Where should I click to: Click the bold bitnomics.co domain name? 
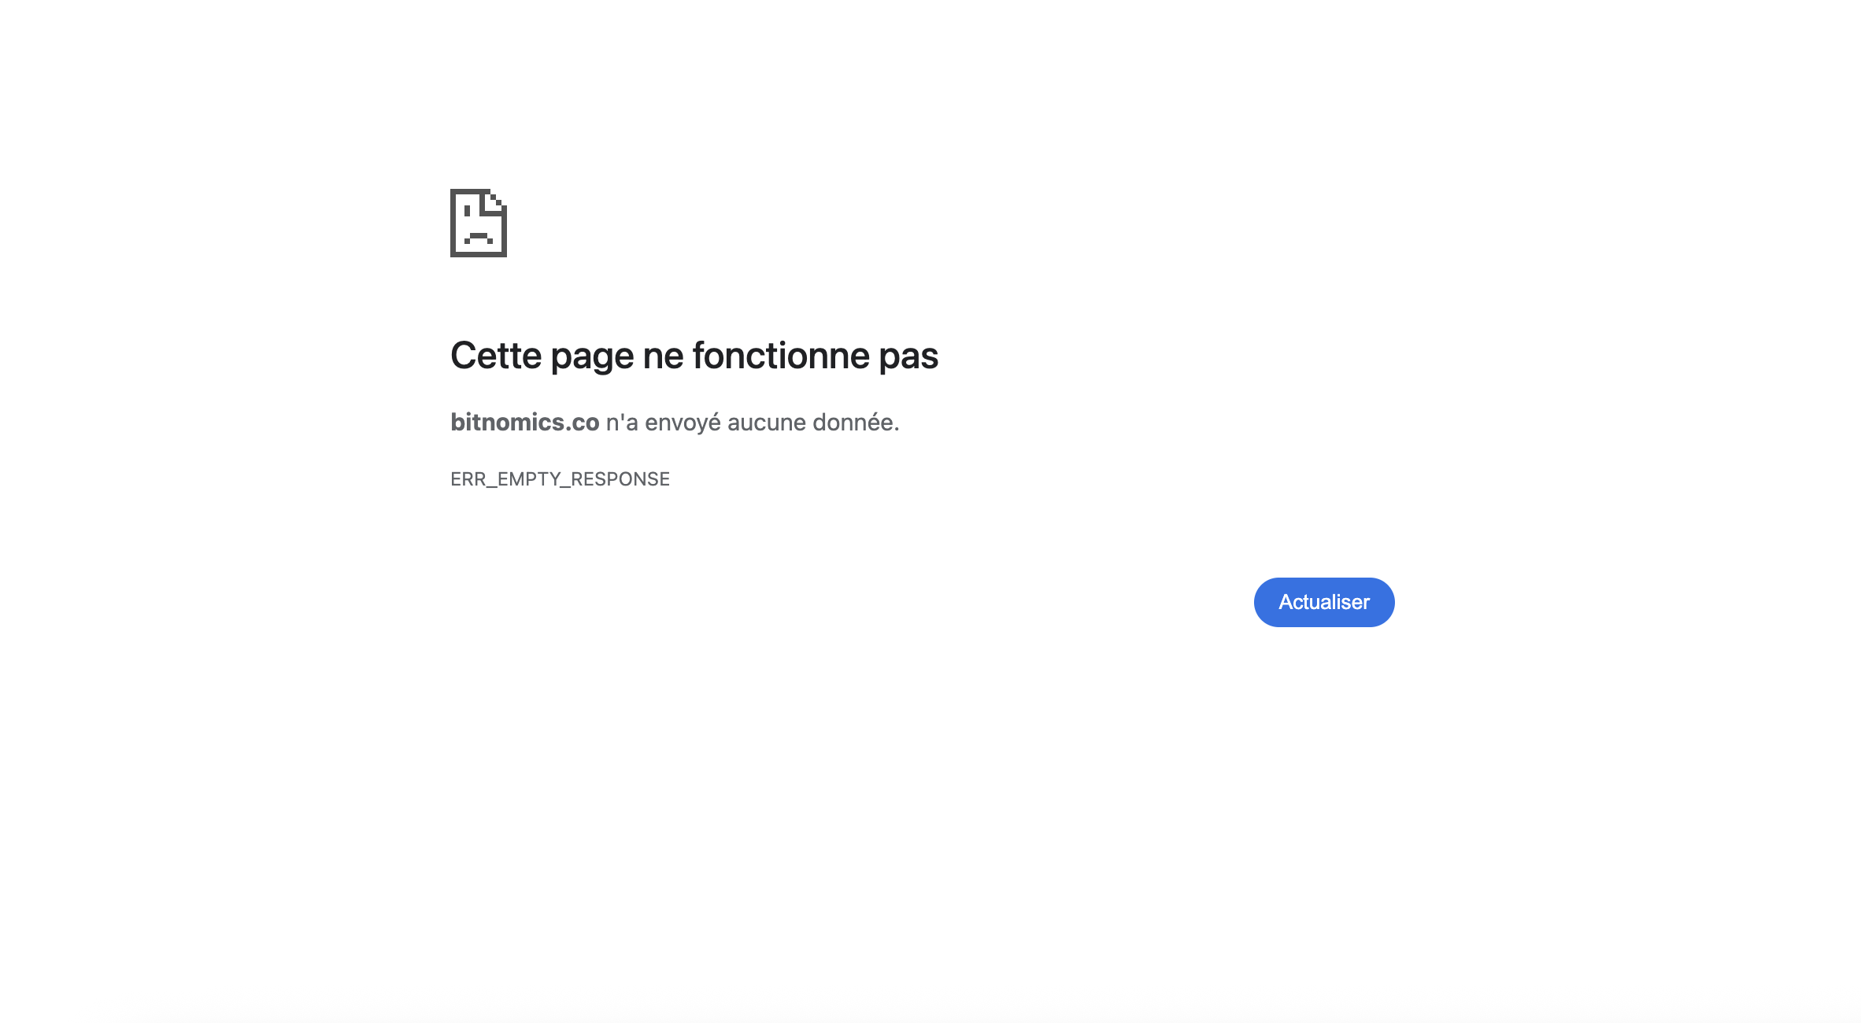tap(525, 423)
